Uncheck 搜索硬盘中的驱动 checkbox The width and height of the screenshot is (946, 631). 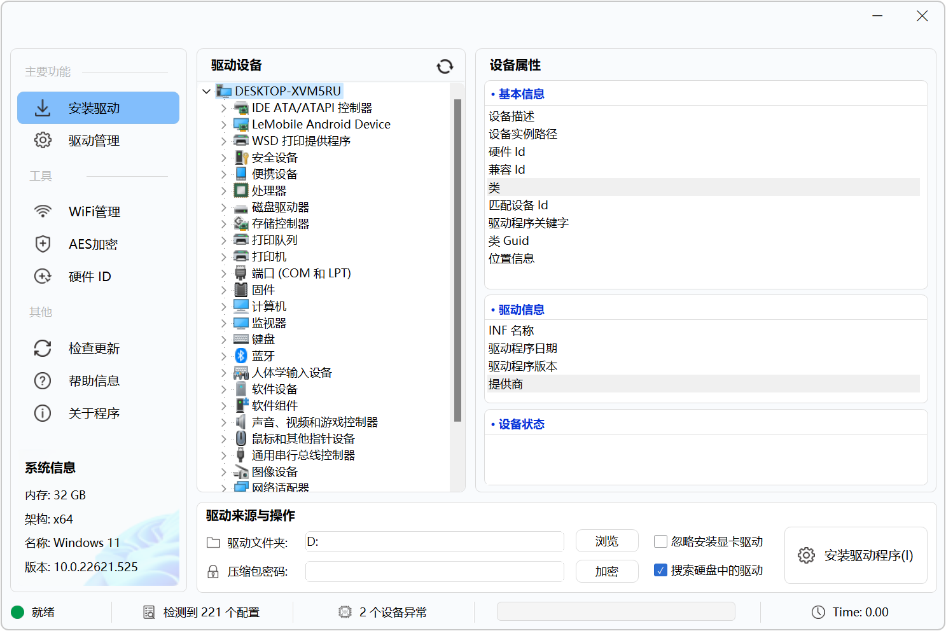(x=660, y=570)
